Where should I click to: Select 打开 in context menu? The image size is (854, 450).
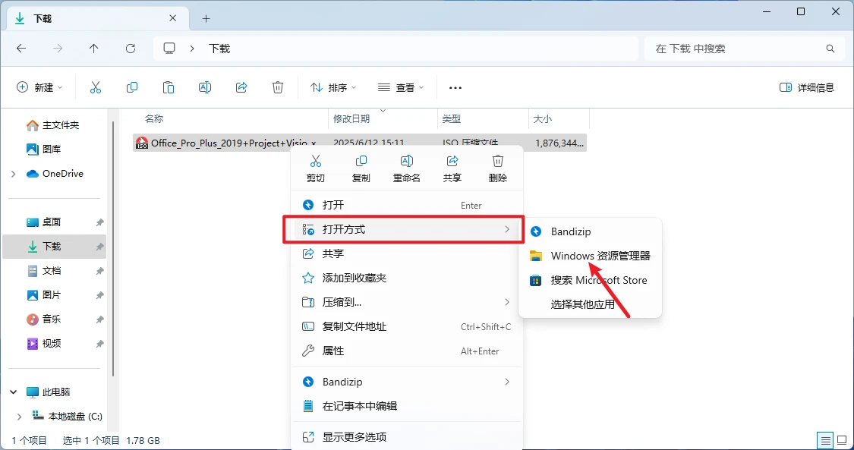[407, 205]
